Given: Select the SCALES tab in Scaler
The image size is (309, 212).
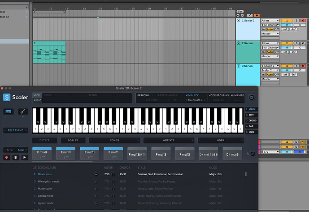Looking at the screenshot, I should pyautogui.click(x=73, y=140).
